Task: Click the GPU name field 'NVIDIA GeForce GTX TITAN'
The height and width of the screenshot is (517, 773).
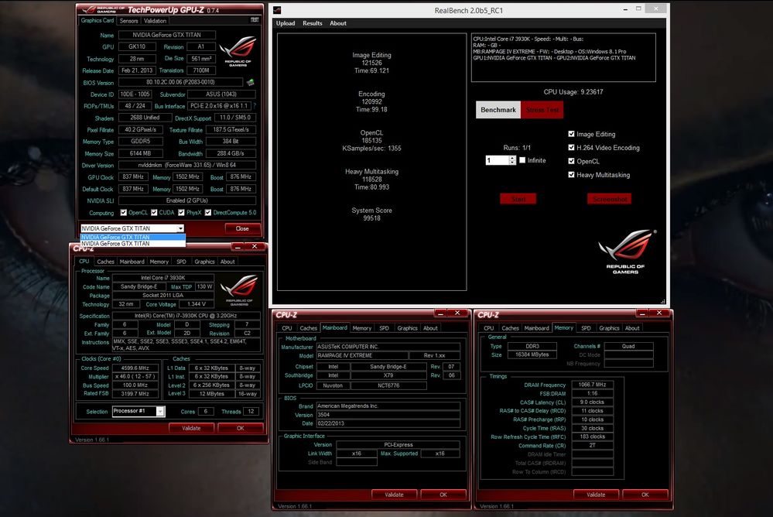Action: 166,35
